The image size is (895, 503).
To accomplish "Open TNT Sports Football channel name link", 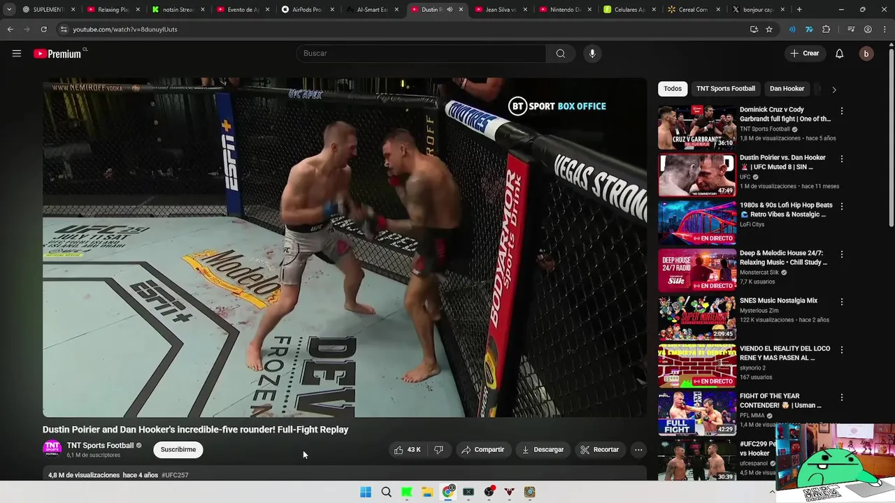I will tap(100, 446).
